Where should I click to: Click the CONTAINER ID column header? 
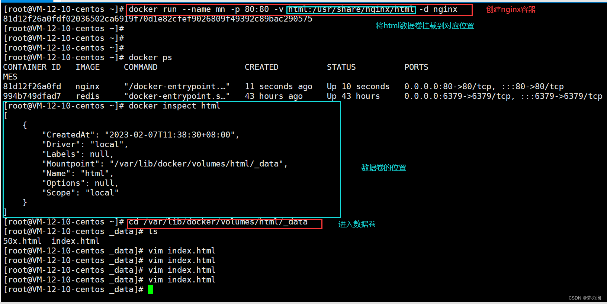[32, 67]
